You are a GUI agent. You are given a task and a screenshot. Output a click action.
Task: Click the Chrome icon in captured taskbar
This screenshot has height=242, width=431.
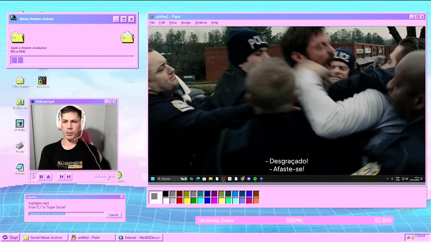242,179
